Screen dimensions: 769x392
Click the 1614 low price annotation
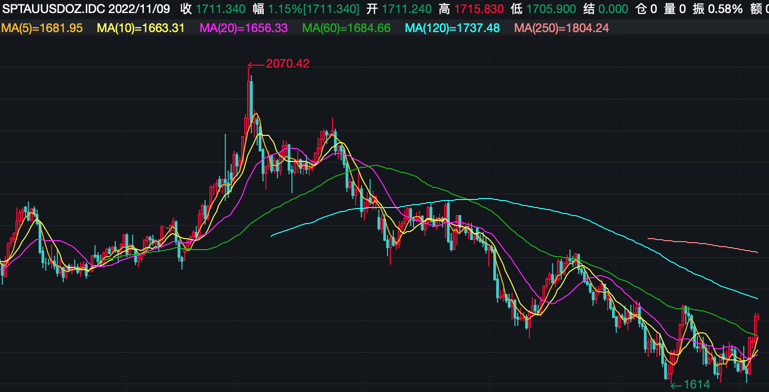(697, 384)
